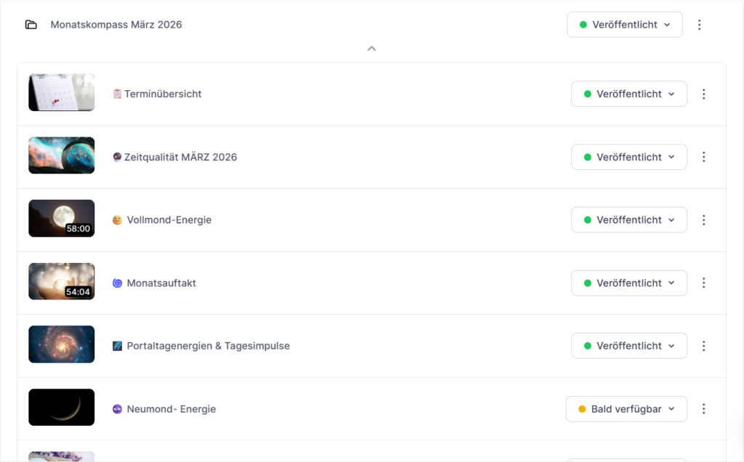
Task: Change Terminübersicht status via Veröffentlicht dropdown
Action: coord(628,94)
